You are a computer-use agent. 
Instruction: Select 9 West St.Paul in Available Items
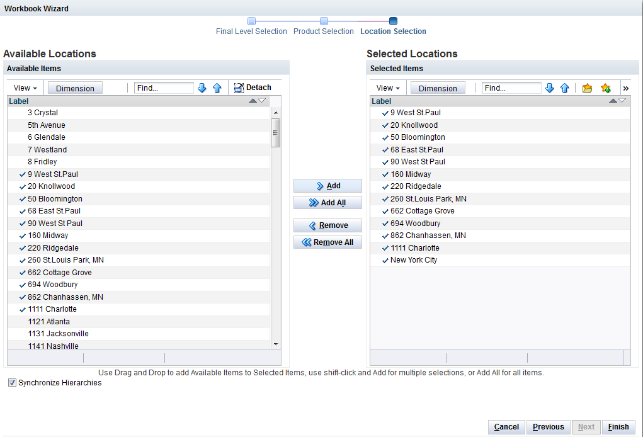tap(139, 174)
